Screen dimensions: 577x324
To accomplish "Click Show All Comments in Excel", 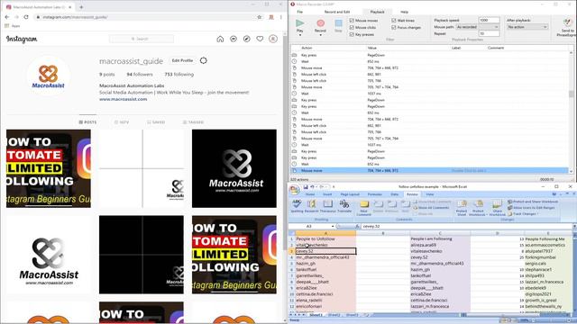I will [x=431, y=208].
